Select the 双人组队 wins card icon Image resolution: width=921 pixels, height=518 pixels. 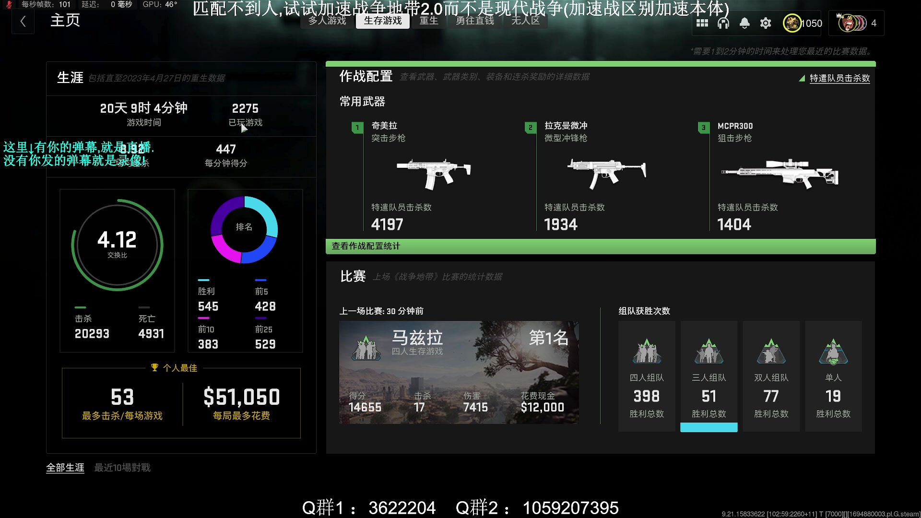pos(771,352)
